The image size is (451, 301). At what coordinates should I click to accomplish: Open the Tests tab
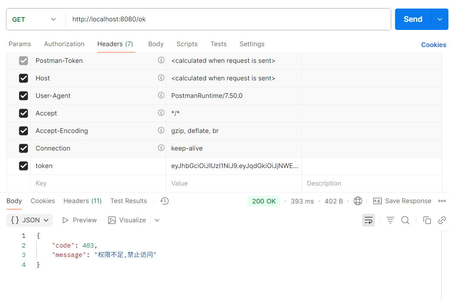[x=219, y=44]
